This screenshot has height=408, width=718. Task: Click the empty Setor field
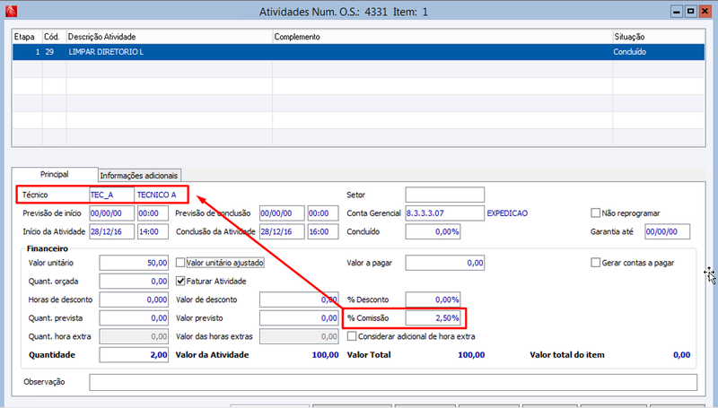tap(444, 195)
